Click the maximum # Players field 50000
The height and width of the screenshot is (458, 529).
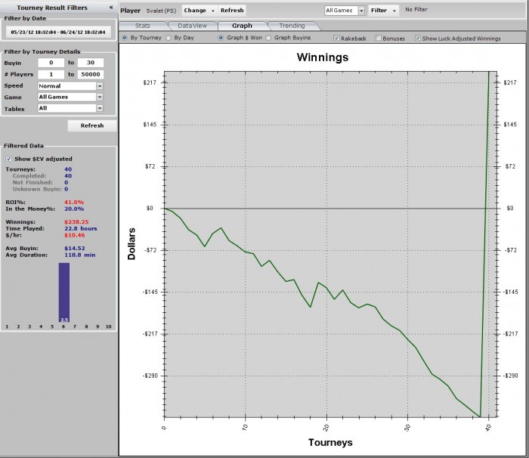click(91, 74)
